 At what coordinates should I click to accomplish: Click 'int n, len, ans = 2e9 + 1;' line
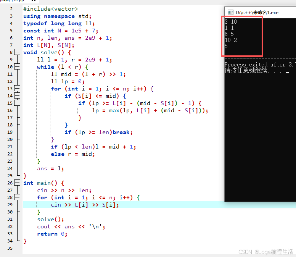point(68,38)
